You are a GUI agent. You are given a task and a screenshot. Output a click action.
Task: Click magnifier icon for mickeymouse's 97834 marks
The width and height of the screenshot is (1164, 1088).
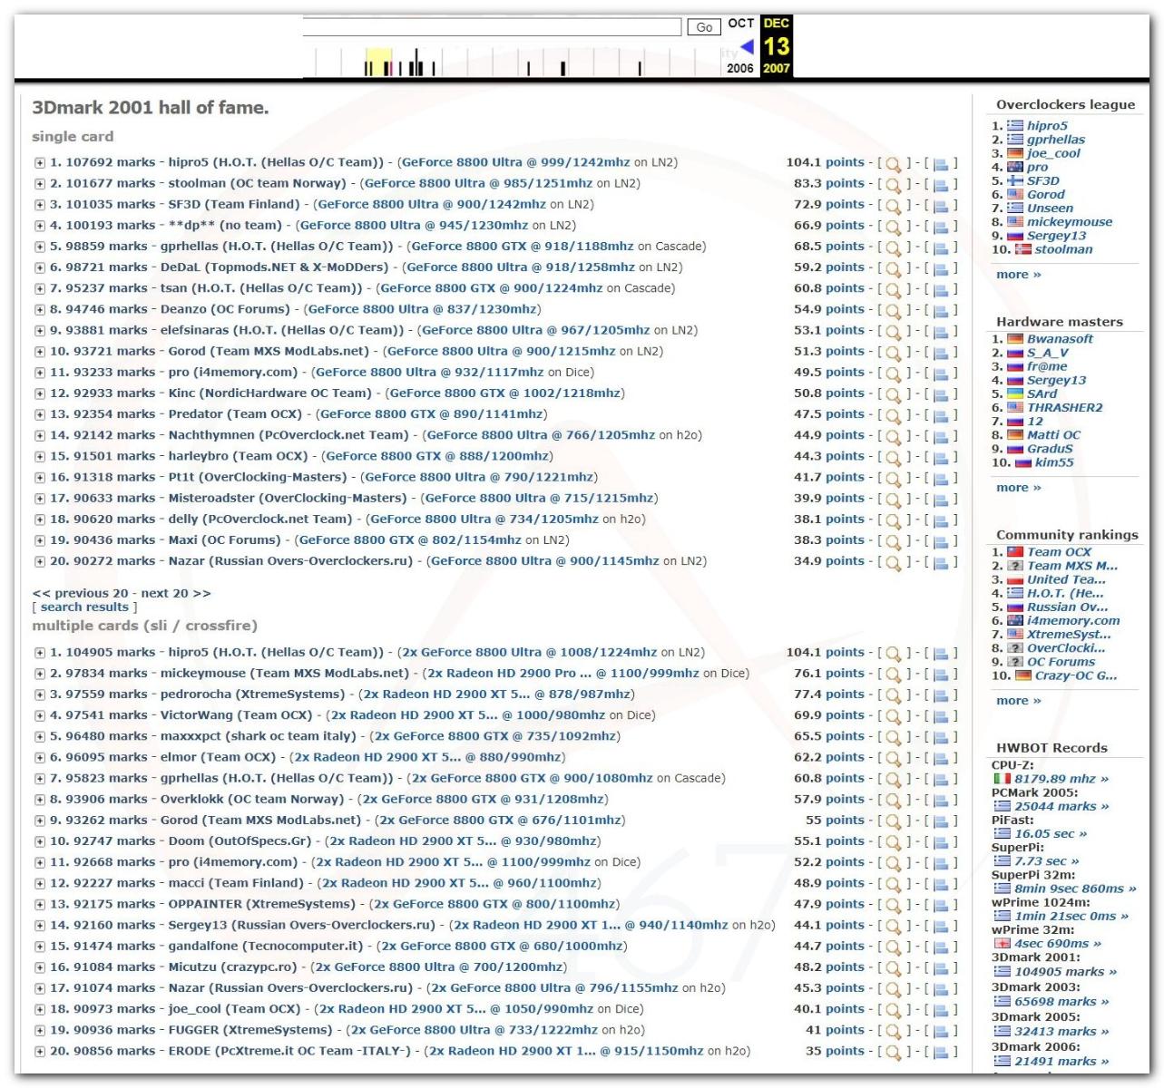coord(893,675)
